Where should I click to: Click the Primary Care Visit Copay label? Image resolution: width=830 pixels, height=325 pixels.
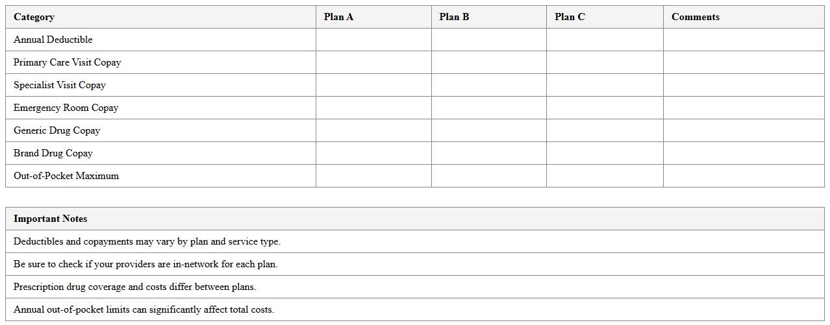click(x=67, y=62)
